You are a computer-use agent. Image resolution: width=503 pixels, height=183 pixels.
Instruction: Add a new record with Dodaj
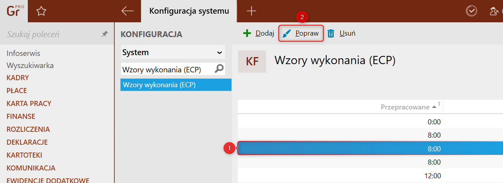(x=259, y=33)
